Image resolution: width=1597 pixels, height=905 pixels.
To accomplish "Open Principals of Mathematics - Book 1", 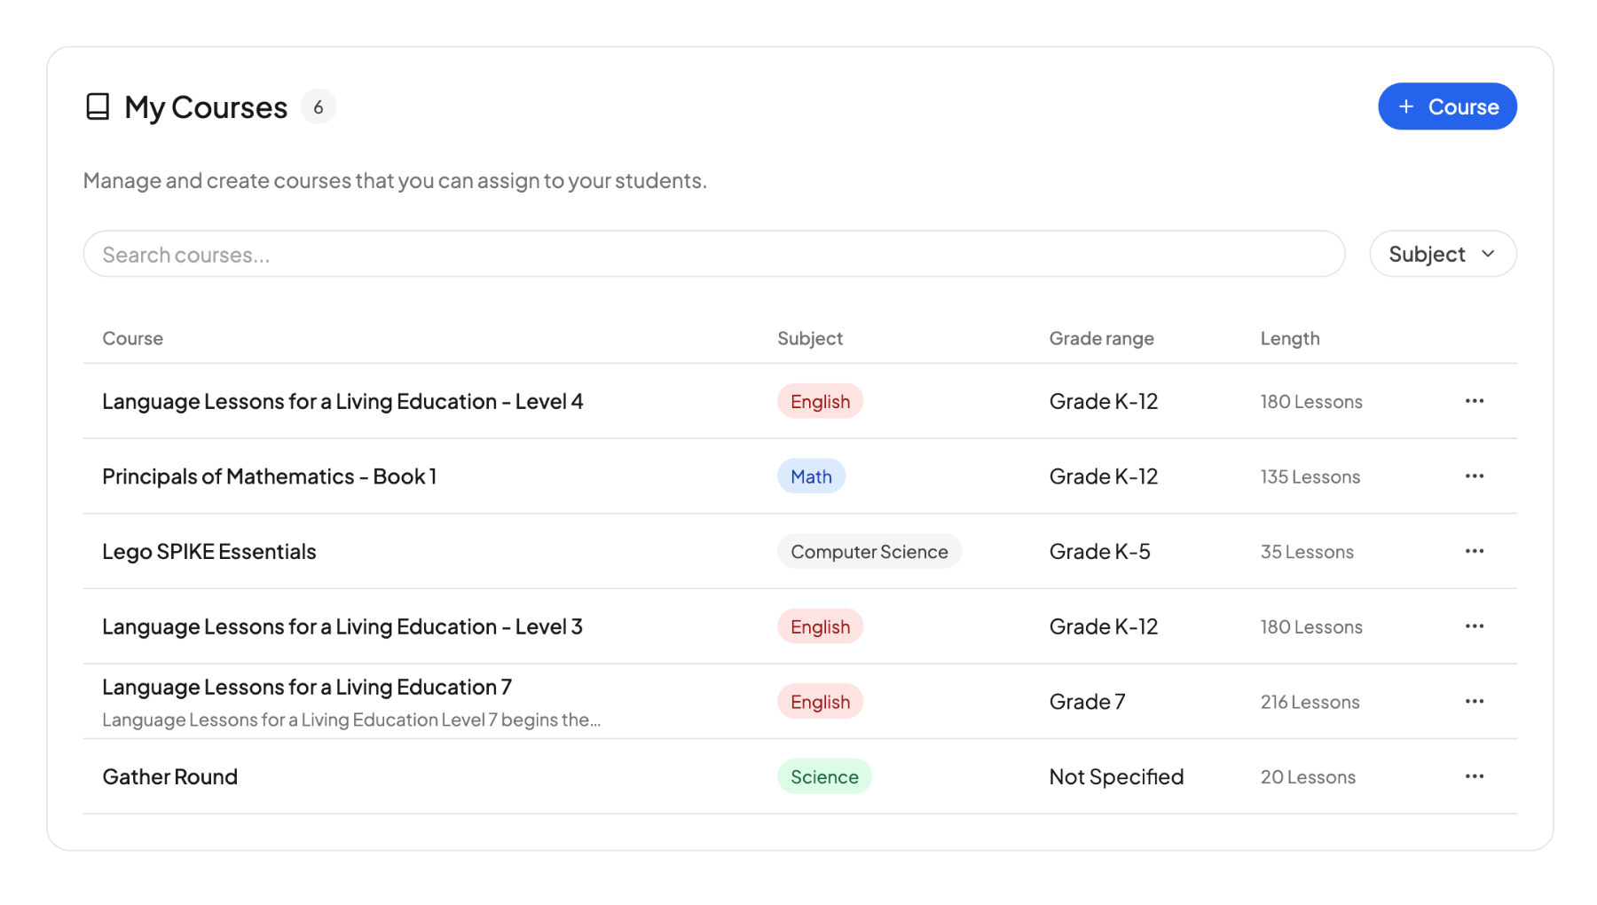I will coord(269,476).
